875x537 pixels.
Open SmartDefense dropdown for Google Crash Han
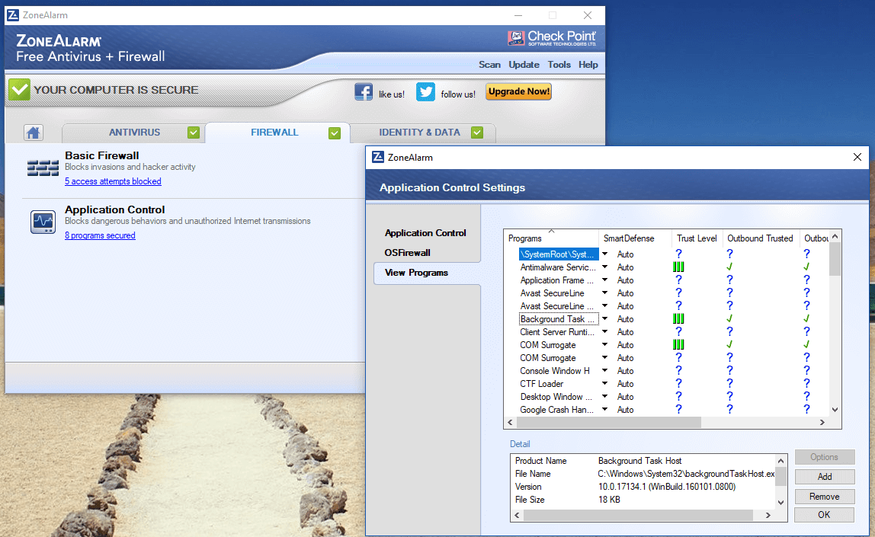605,409
